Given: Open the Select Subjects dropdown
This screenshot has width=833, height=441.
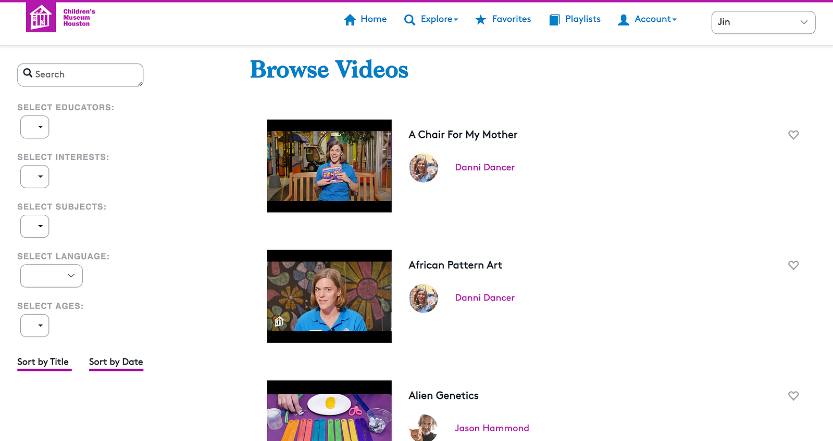Looking at the screenshot, I should 35,226.
